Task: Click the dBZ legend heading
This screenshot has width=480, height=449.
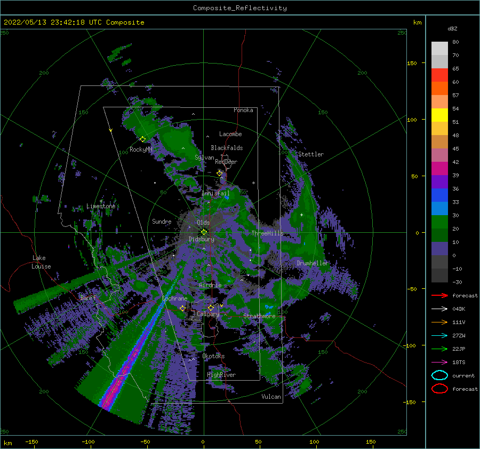Action: (x=452, y=28)
